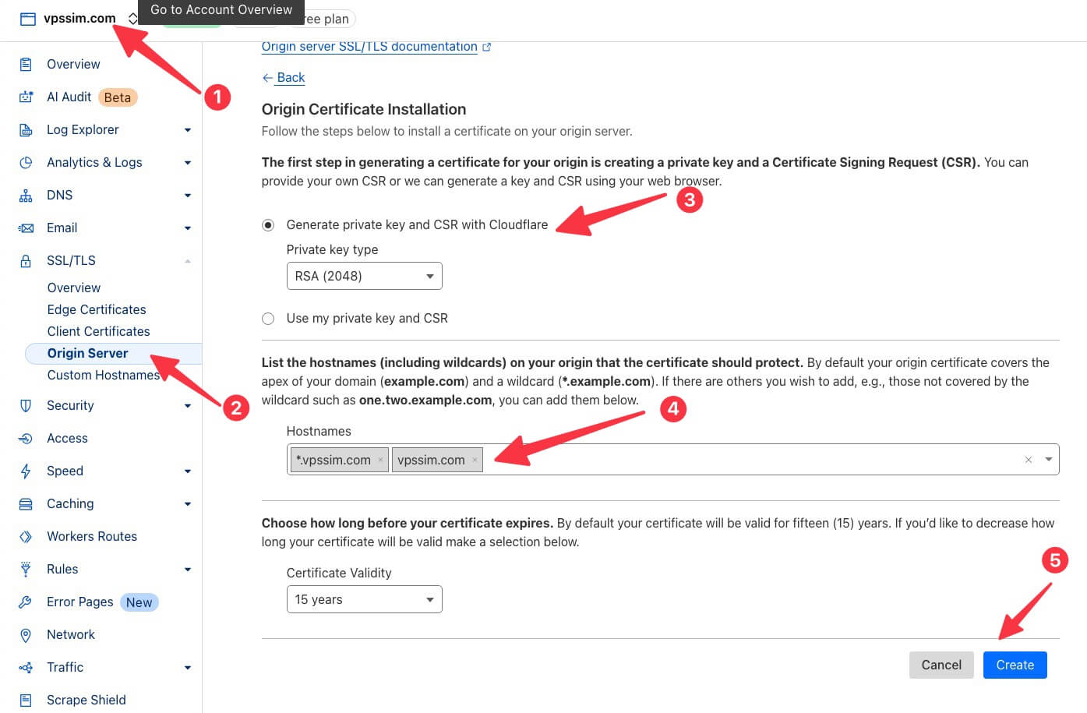This screenshot has height=713, width=1087.
Task: Expand the Speed menu arrow
Action: coord(188,471)
